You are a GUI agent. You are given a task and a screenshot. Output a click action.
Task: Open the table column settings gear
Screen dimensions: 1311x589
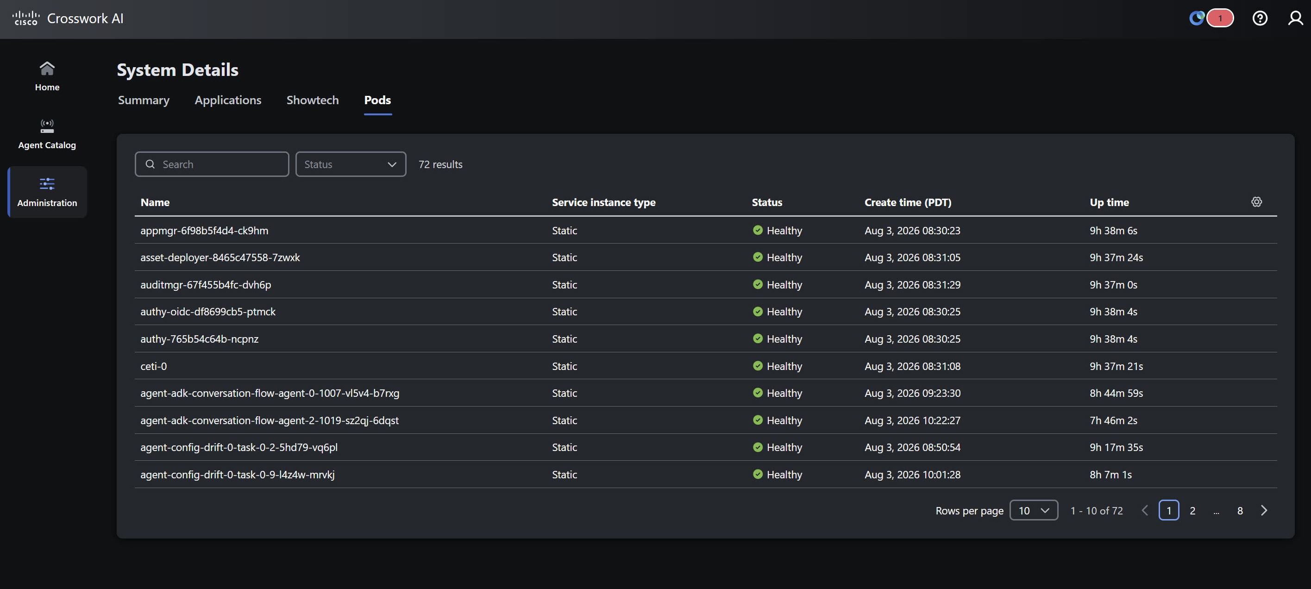pyautogui.click(x=1256, y=201)
